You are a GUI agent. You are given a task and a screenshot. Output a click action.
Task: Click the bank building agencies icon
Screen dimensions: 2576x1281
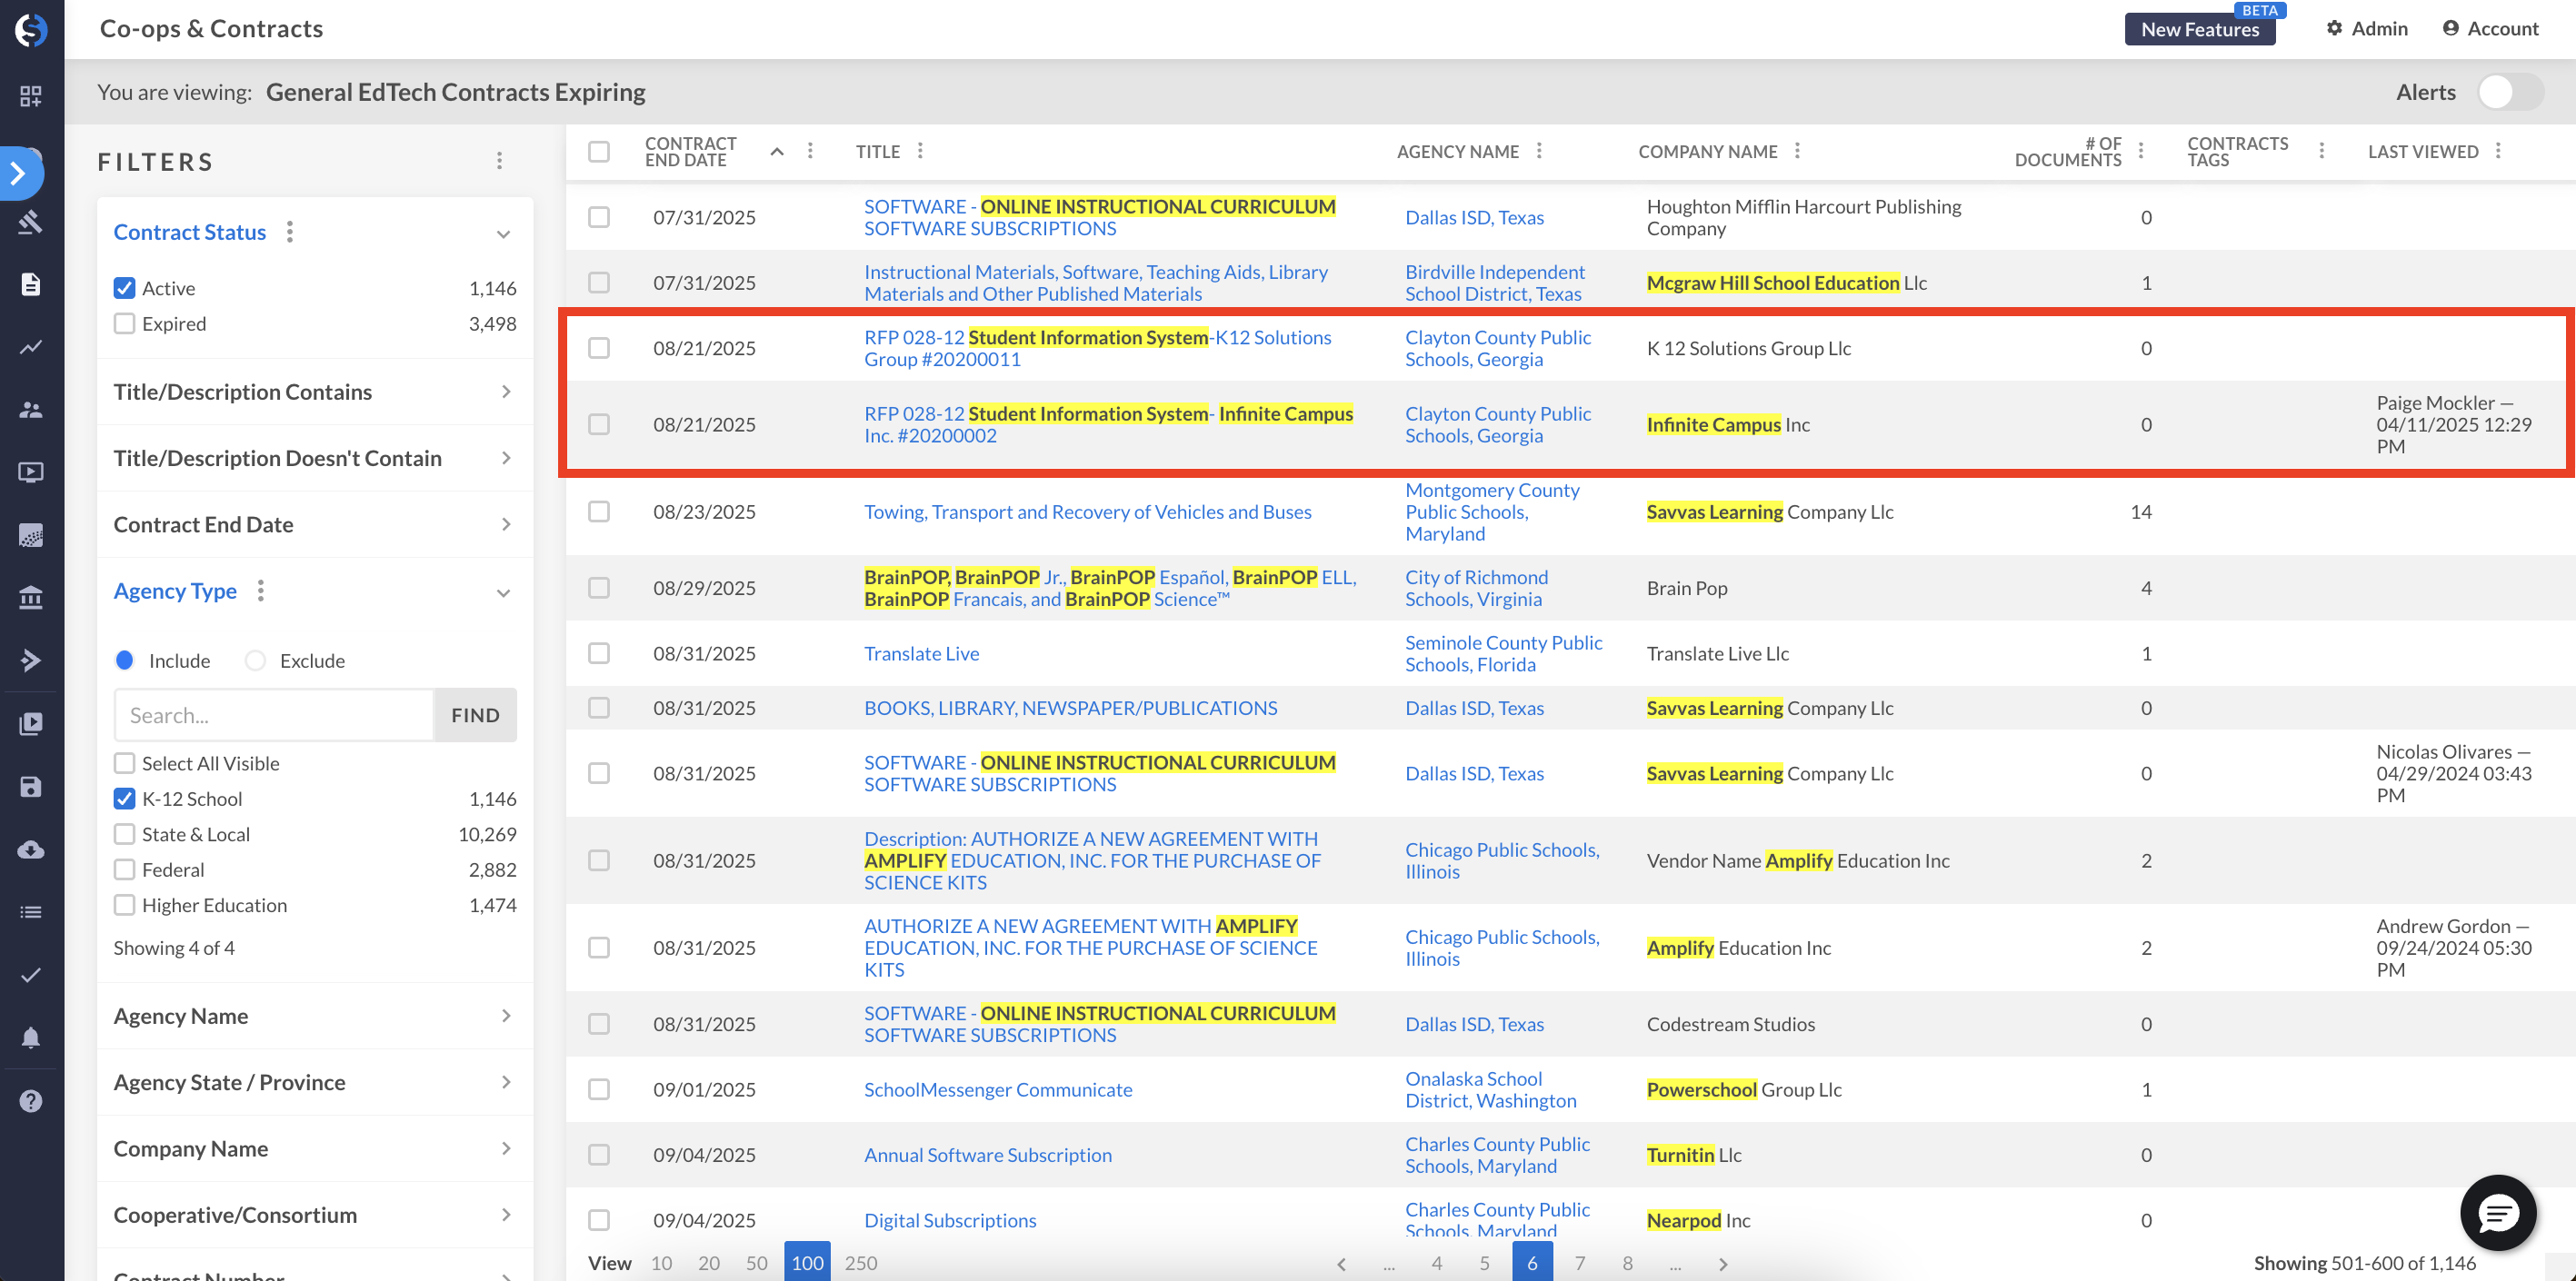pos(30,598)
